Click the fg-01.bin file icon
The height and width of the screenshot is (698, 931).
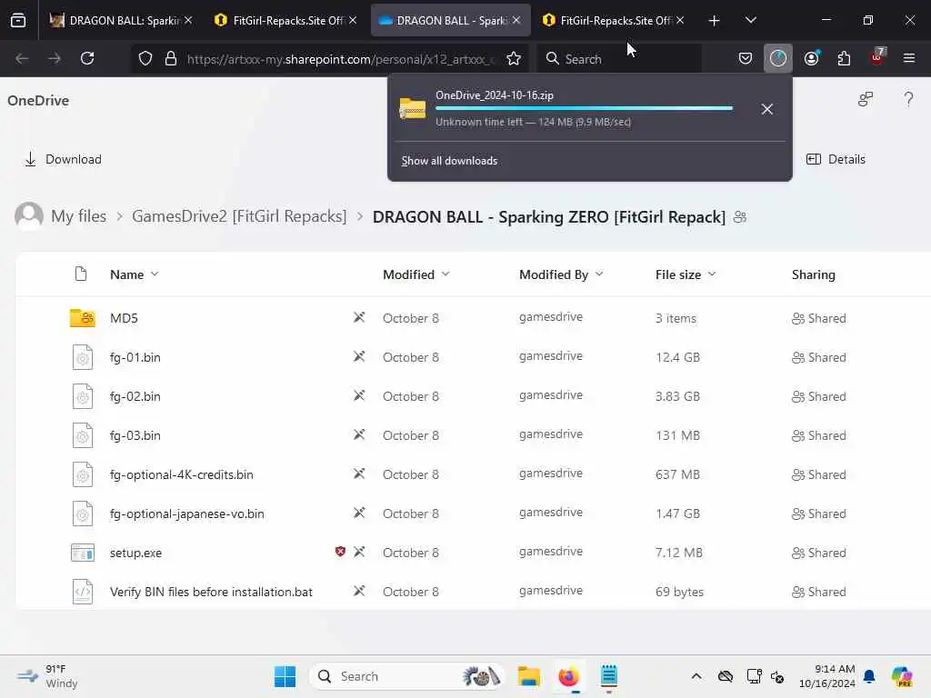(83, 357)
